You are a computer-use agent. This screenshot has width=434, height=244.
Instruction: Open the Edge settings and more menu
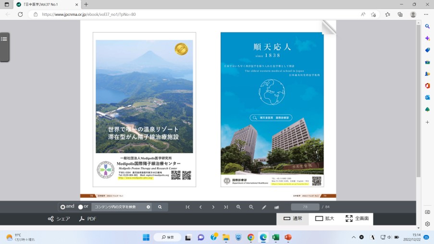coord(426,14)
